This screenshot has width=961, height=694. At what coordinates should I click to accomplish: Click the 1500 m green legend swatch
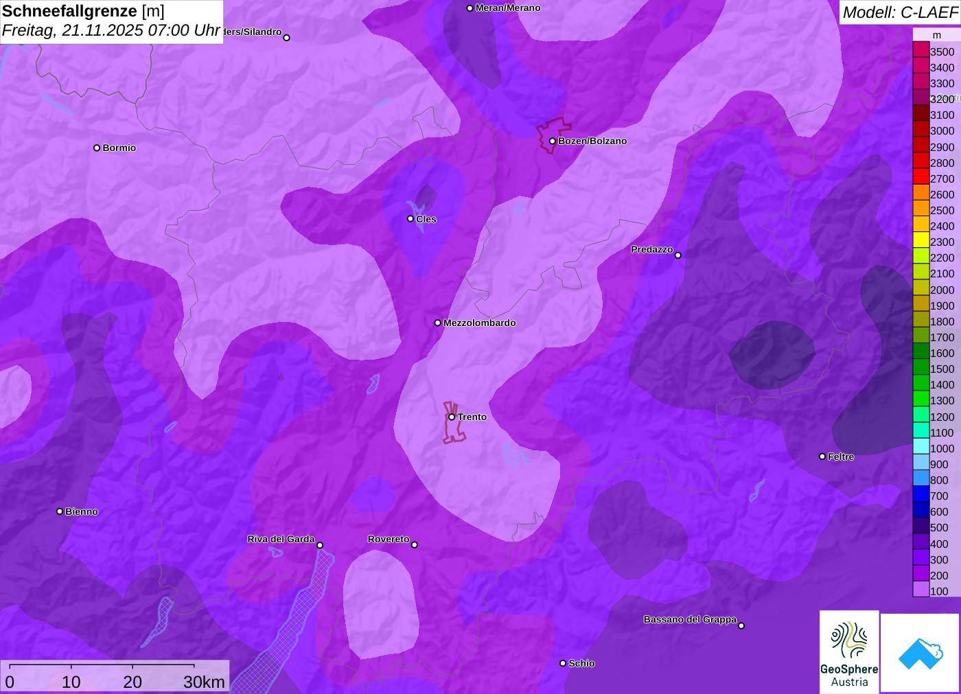click(x=921, y=367)
